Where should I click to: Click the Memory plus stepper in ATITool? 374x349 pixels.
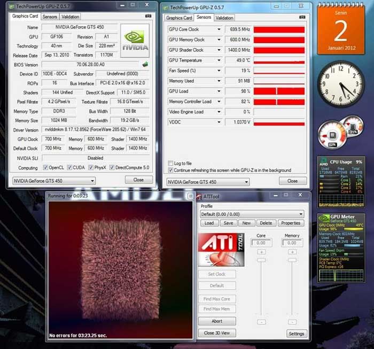[x=292, y=252]
